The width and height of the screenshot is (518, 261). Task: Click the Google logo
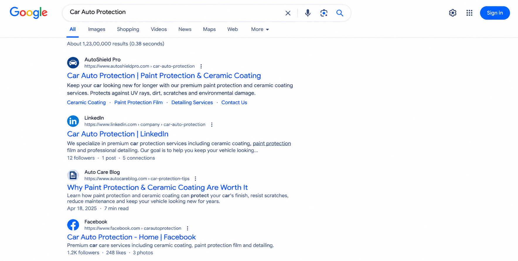pyautogui.click(x=28, y=13)
